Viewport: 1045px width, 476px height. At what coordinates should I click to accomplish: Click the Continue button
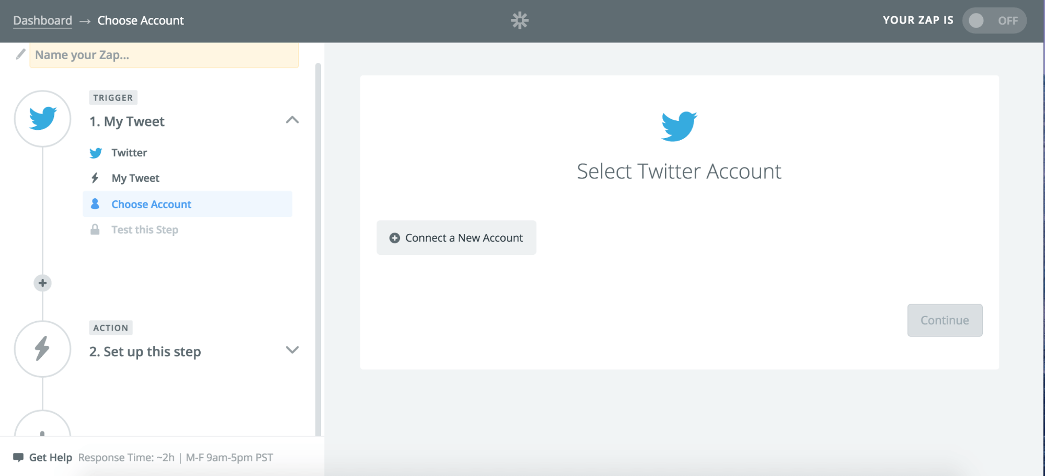(944, 320)
